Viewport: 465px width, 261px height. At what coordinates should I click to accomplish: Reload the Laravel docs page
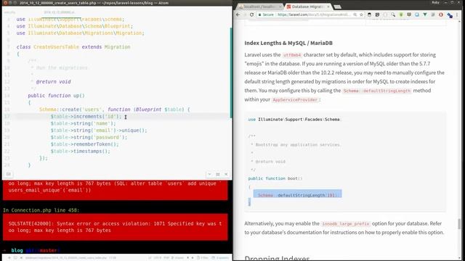point(252,14)
